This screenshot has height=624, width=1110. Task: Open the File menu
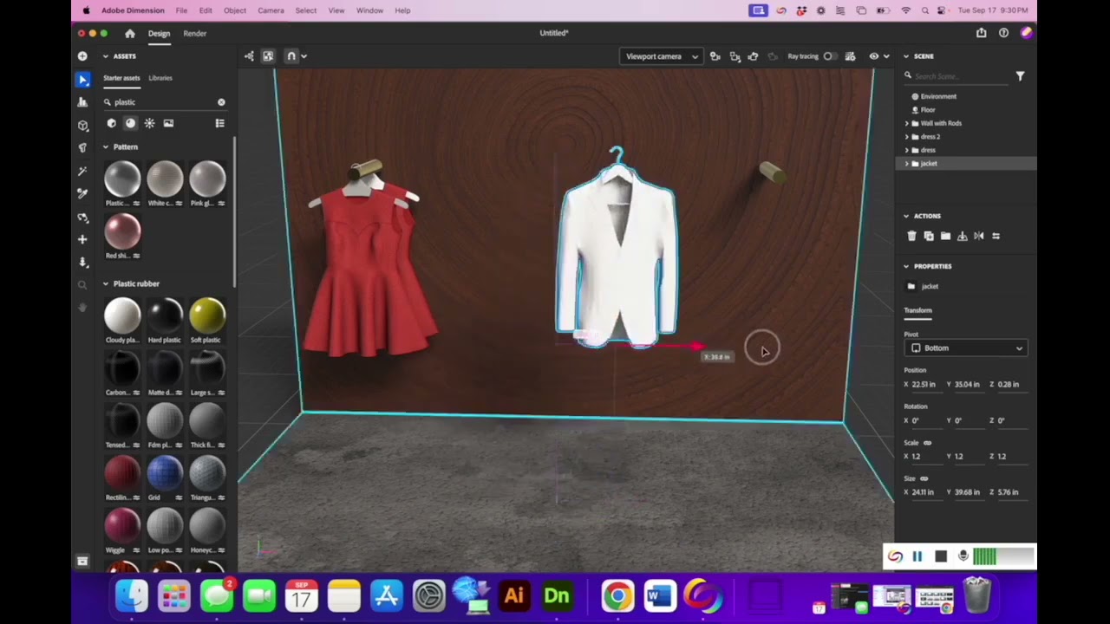pyautogui.click(x=181, y=10)
